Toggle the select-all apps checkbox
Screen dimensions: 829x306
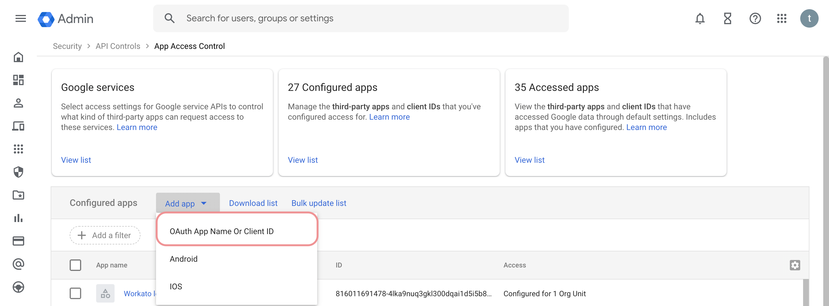click(75, 265)
